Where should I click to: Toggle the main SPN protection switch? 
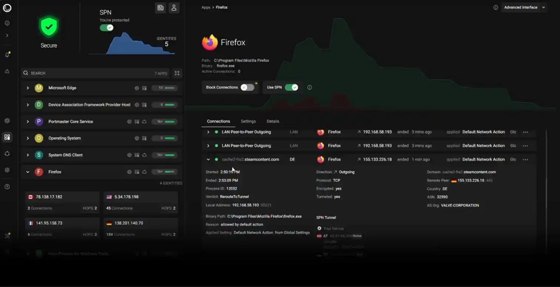(x=106, y=28)
